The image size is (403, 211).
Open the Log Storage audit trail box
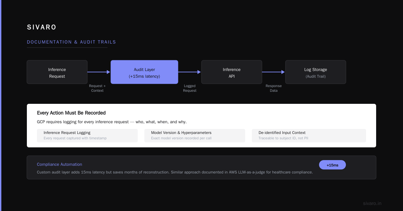tap(316, 72)
